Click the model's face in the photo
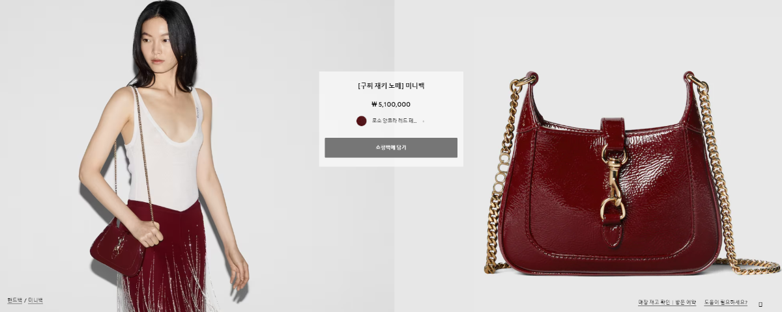 [x=160, y=45]
